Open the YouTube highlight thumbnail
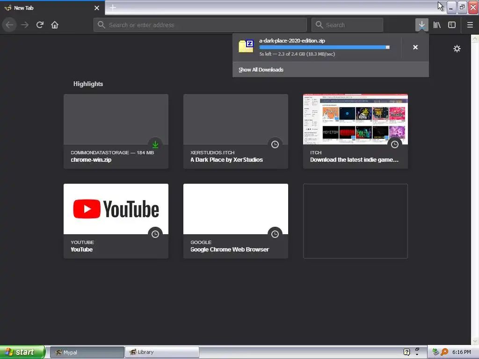The height and width of the screenshot is (359, 479). [x=116, y=209]
